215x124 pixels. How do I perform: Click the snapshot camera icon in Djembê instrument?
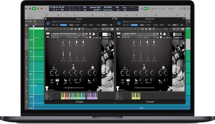[x=83, y=33]
